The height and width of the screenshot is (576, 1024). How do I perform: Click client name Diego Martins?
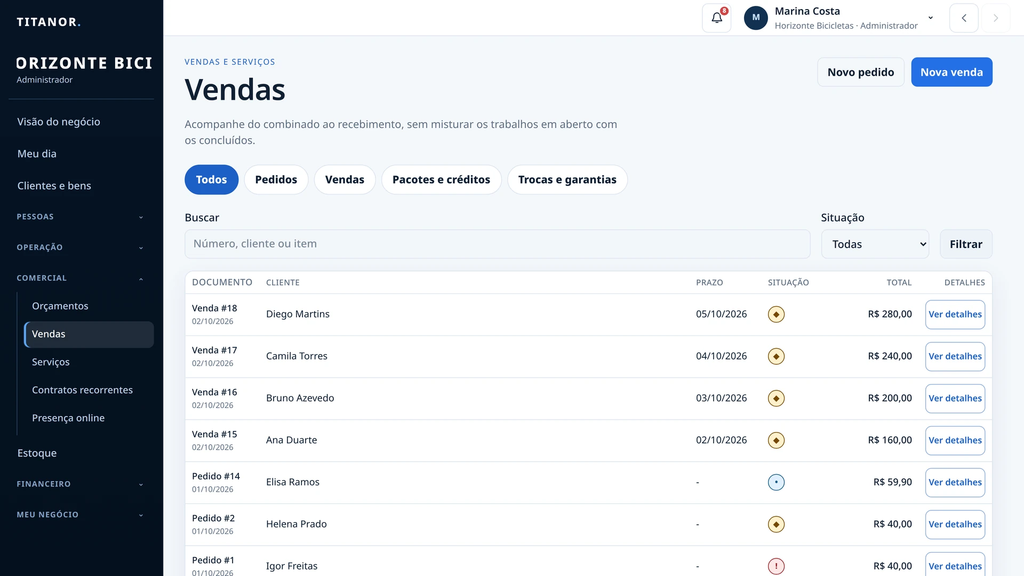[x=298, y=315]
